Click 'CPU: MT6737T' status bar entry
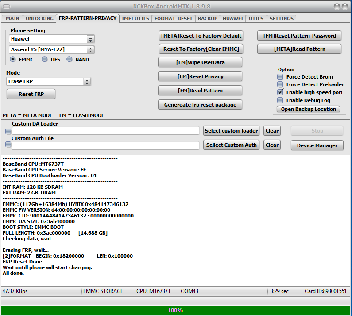The width and height of the screenshot is (352, 316). 154,291
